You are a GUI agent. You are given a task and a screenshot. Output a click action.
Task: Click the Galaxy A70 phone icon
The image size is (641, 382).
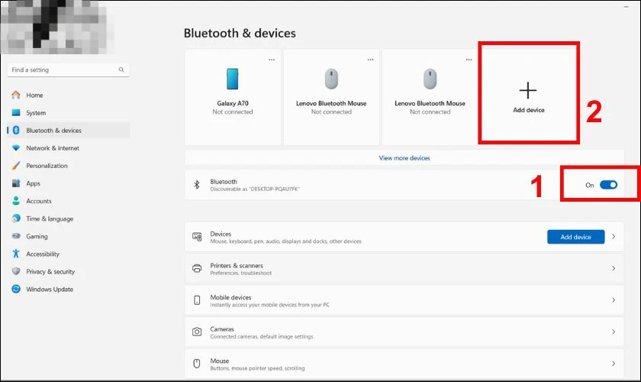pos(233,79)
